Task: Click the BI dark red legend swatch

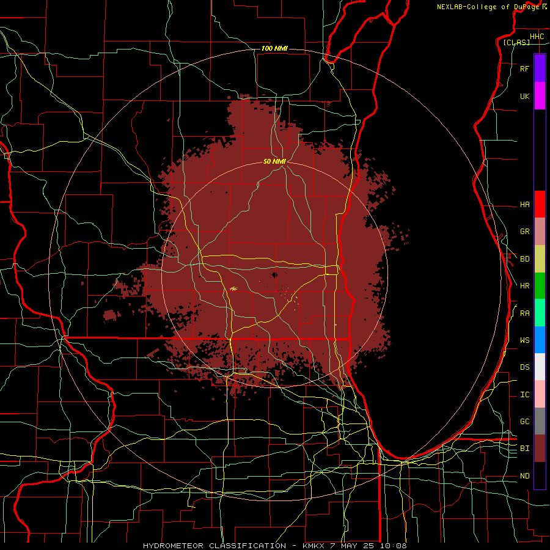Action: 540,449
